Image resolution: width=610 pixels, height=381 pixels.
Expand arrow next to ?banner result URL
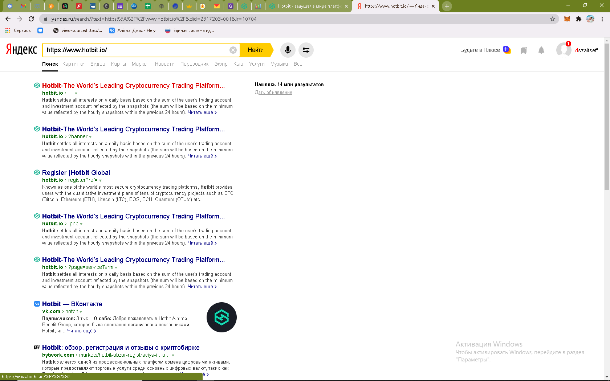pyautogui.click(x=90, y=137)
